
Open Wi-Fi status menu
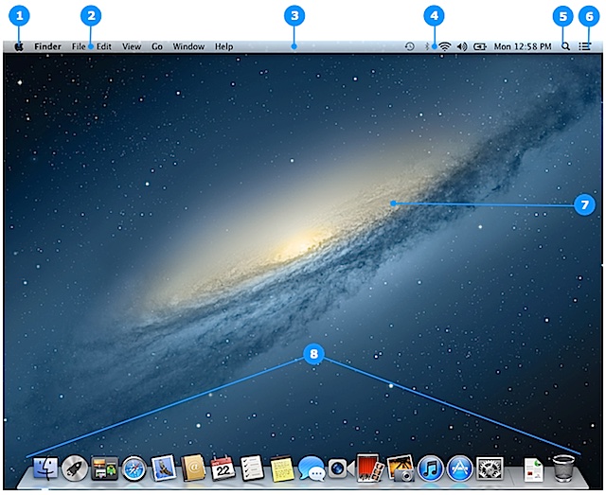445,46
